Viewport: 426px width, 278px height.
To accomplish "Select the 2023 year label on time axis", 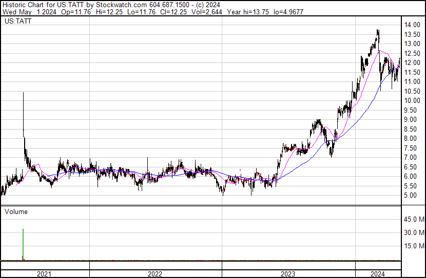I will [288, 274].
